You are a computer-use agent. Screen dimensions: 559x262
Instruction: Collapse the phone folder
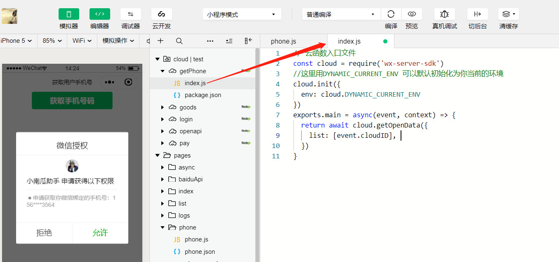(163, 227)
